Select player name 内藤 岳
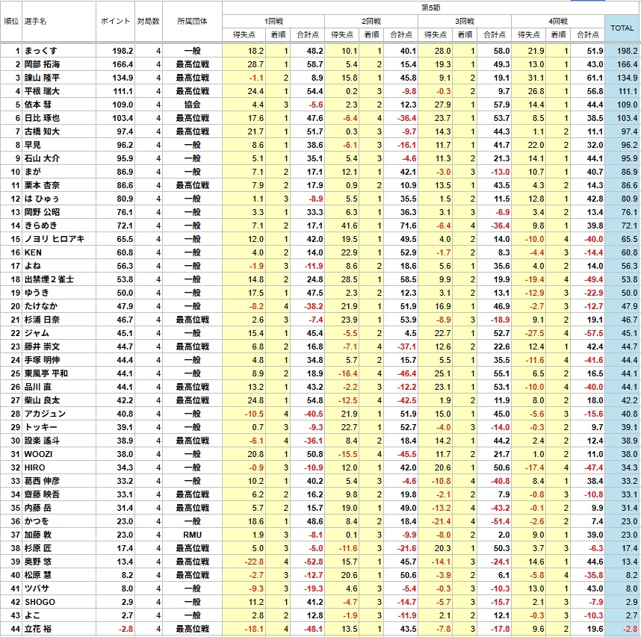641x637 pixels. pos(38,508)
